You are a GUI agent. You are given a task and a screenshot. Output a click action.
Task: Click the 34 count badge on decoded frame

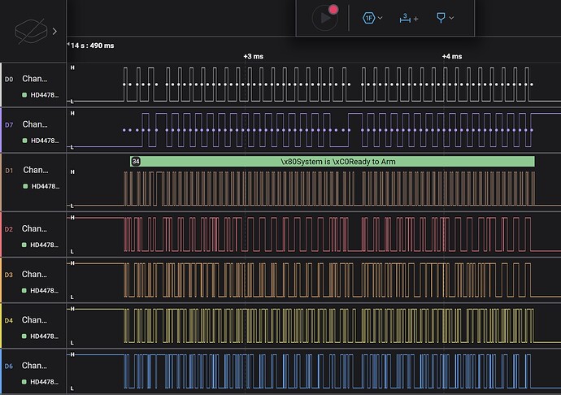(x=136, y=162)
